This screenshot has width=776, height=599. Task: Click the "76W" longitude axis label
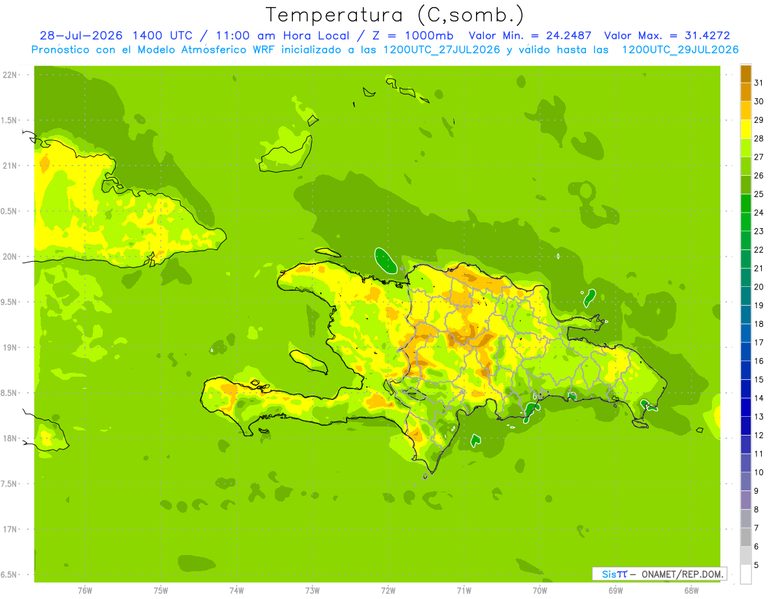[x=85, y=591]
